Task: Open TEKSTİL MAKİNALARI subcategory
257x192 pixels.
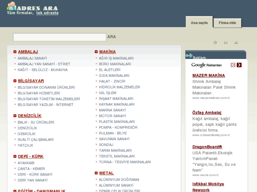Action: coord(117,156)
